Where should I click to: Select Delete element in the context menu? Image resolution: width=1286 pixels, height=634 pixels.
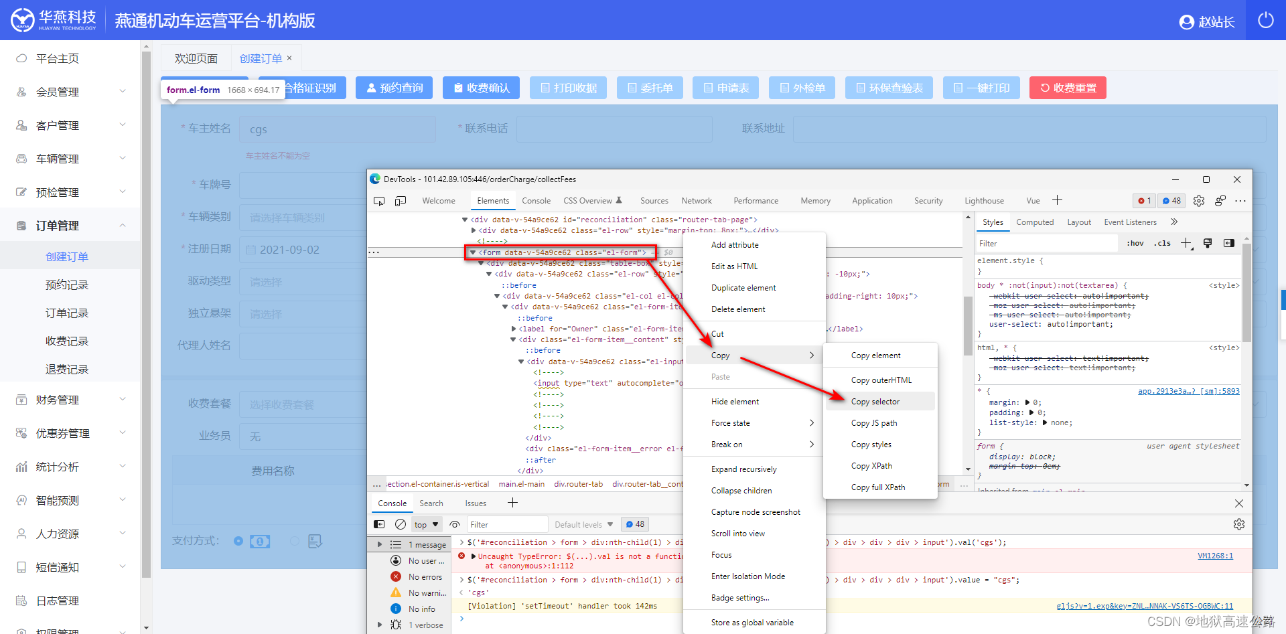pyautogui.click(x=754, y=309)
